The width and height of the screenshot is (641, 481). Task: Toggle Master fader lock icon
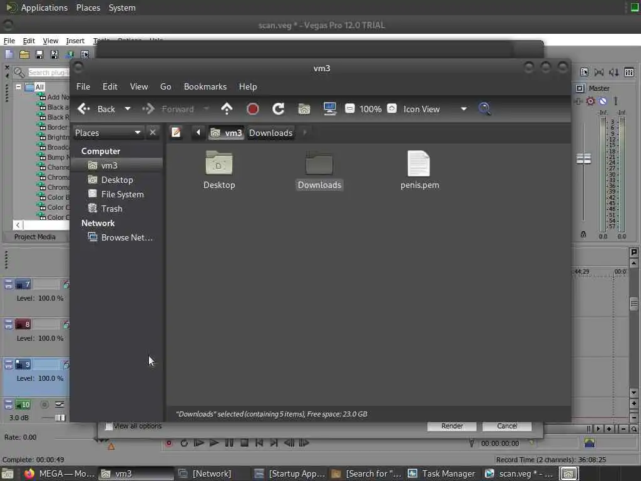pos(583,234)
